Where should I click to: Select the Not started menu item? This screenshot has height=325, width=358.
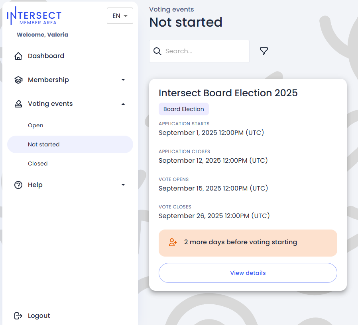coord(44,144)
